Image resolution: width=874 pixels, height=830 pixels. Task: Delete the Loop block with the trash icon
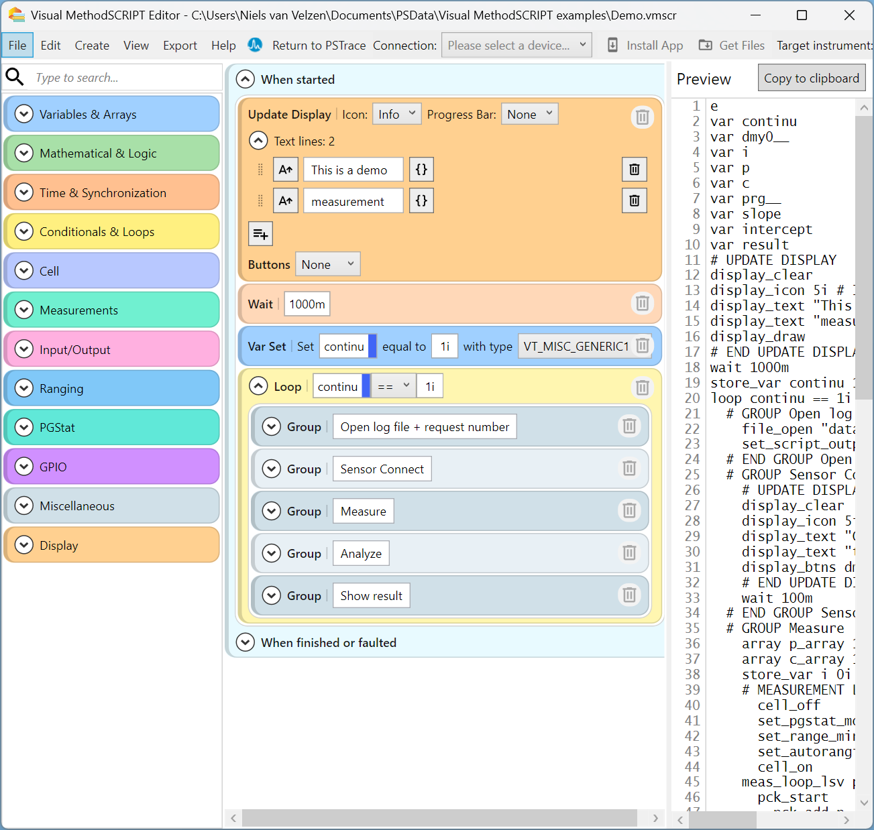click(642, 387)
